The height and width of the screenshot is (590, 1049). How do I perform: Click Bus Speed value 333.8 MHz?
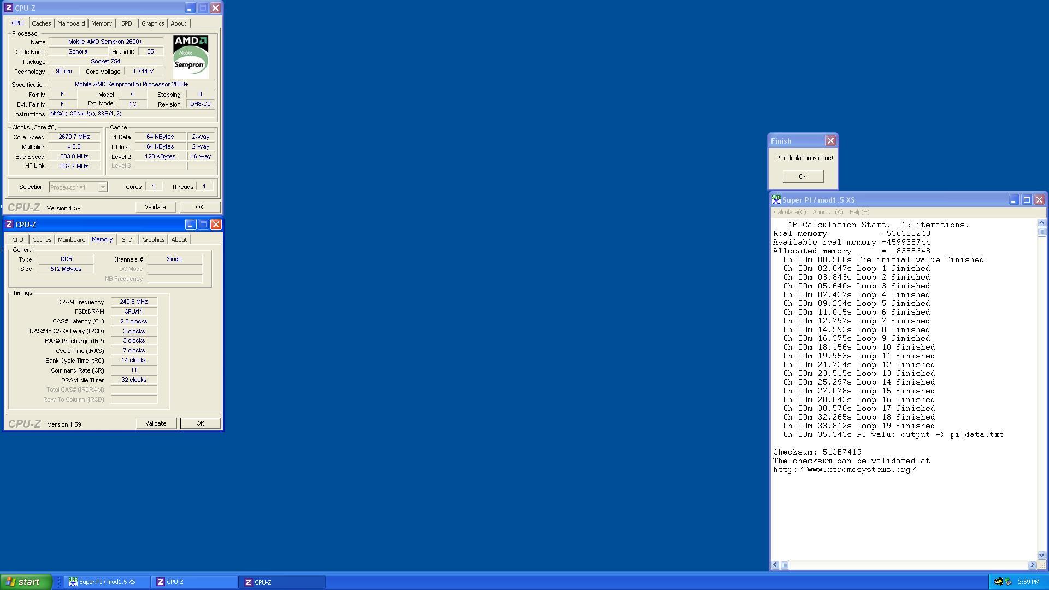pos(74,157)
